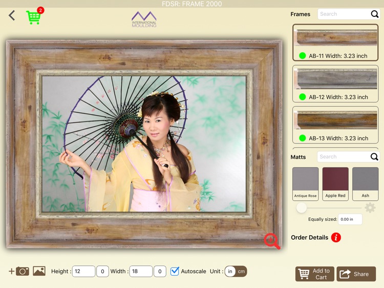Go back using the left arrow

[12, 15]
